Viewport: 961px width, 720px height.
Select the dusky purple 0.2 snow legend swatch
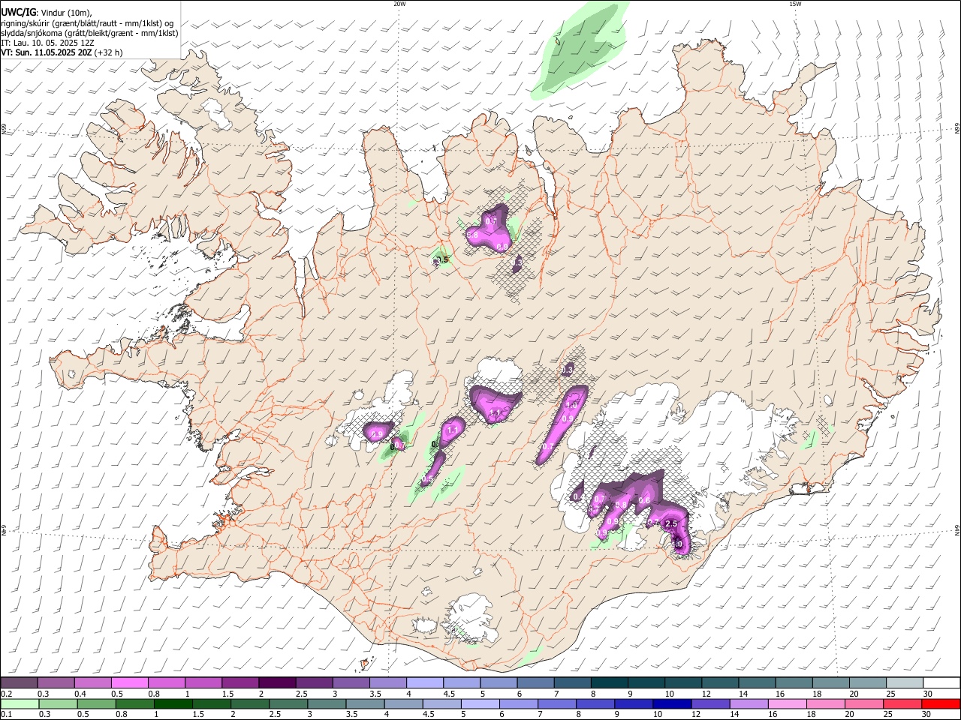coord(19,682)
